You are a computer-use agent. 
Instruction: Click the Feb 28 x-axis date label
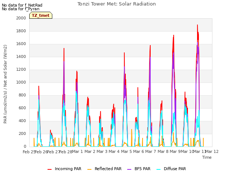[66, 152]
